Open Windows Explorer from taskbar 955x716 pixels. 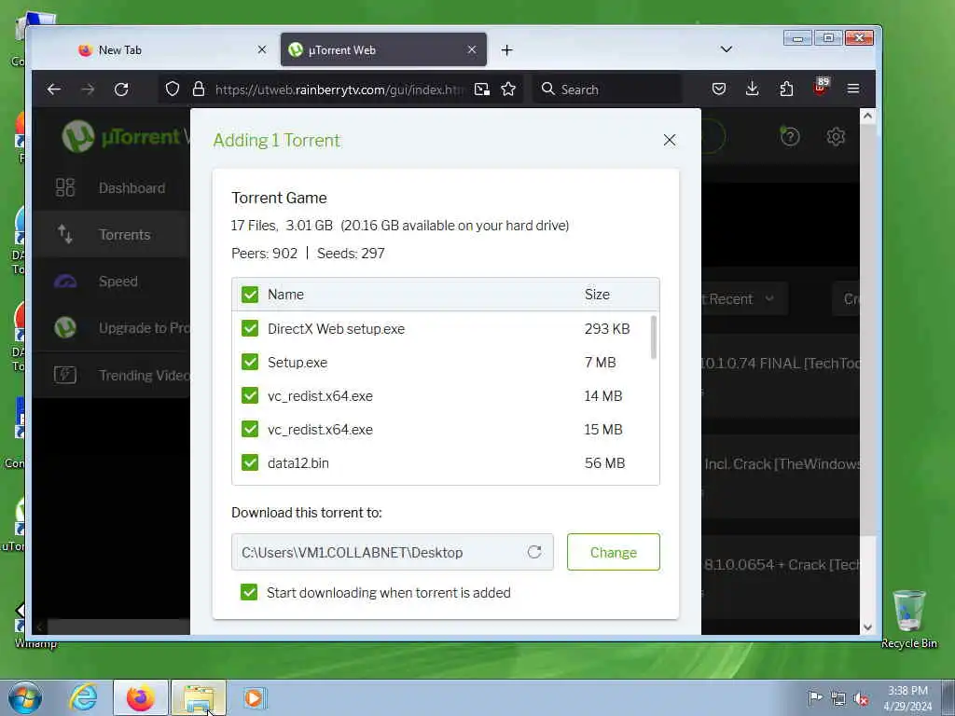(199, 697)
